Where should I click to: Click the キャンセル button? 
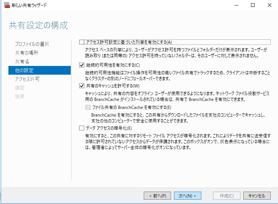click(x=257, y=196)
